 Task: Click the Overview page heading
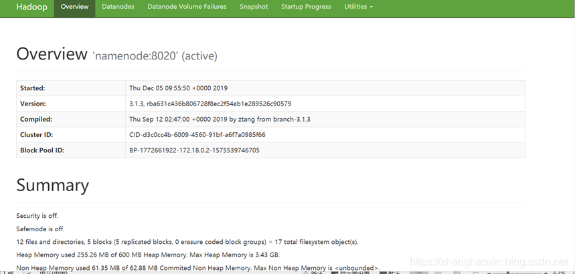pos(52,54)
